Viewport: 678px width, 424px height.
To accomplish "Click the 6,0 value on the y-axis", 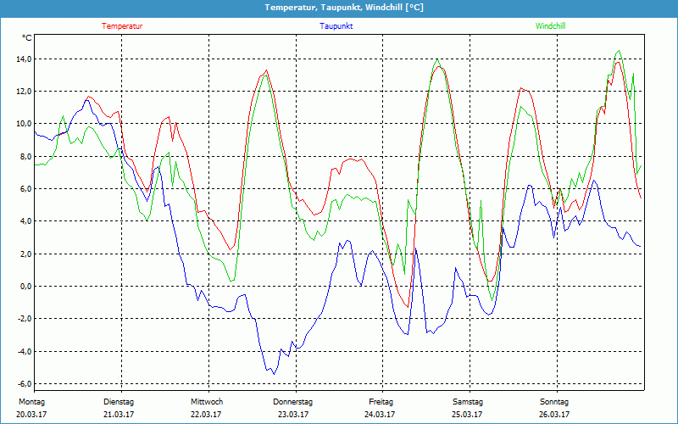I will click(x=25, y=188).
